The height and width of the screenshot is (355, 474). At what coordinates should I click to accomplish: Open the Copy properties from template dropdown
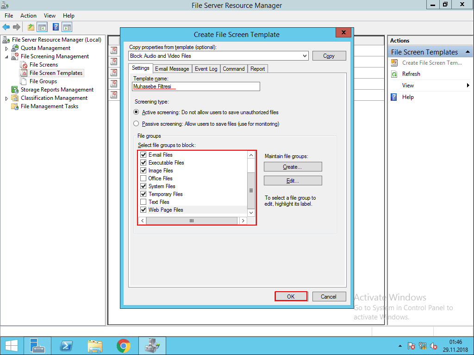(x=305, y=55)
